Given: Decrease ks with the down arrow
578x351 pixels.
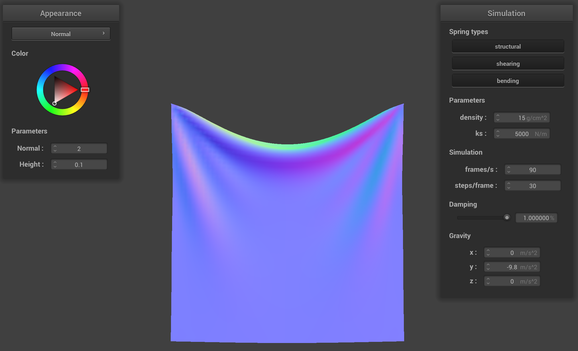Looking at the screenshot, I should [x=498, y=135].
